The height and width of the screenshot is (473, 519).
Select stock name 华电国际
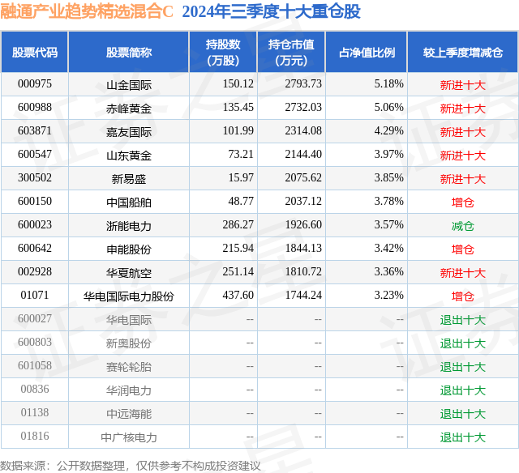pos(129,320)
